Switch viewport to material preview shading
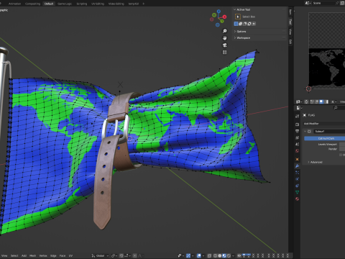 point(224,255)
